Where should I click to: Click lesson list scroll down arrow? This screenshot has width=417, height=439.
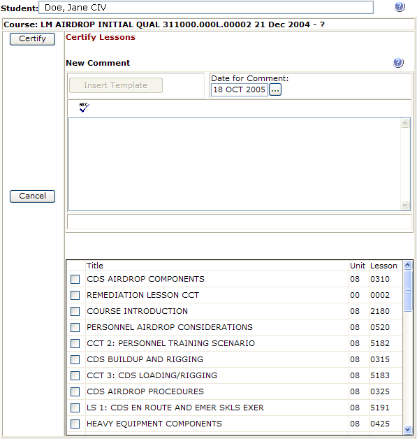click(408, 429)
